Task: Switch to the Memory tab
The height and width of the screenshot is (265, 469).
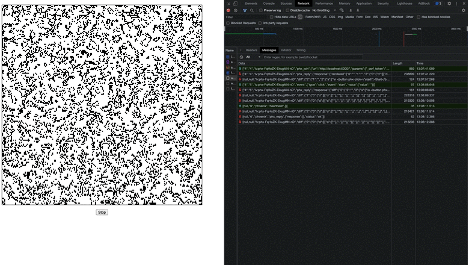Action: (345, 4)
